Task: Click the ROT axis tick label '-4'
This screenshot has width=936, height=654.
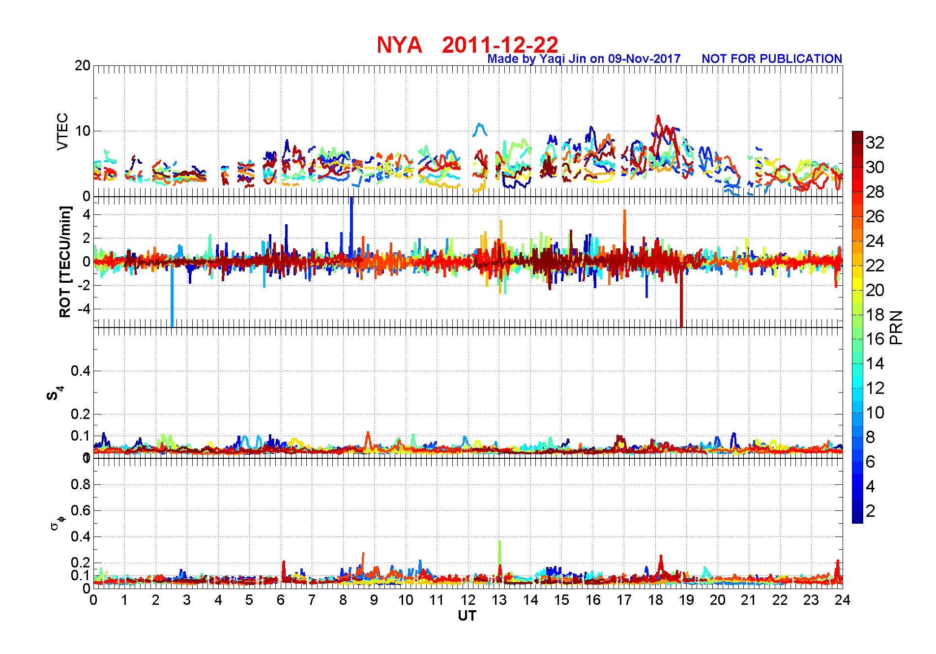Action: [84, 309]
